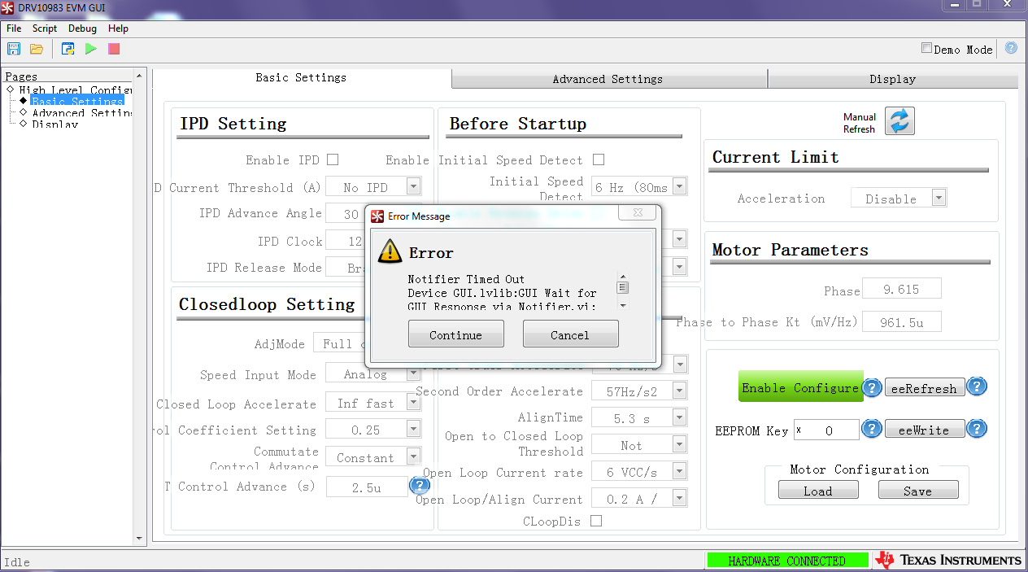
Task: Click the Motor Configuration Load button
Action: [x=818, y=490]
